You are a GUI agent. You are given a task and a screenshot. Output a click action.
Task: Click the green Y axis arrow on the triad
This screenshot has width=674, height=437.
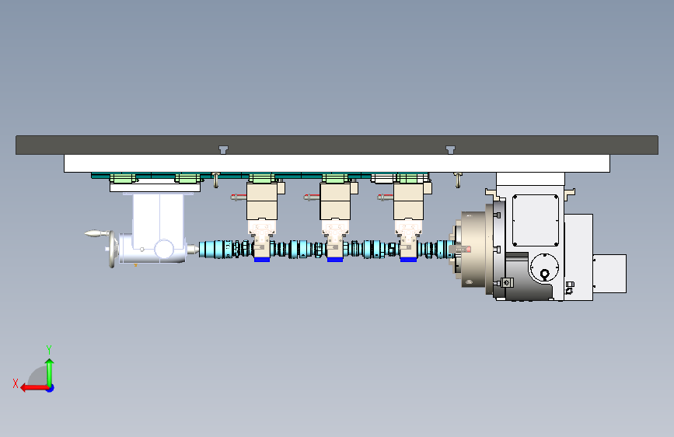(x=50, y=372)
